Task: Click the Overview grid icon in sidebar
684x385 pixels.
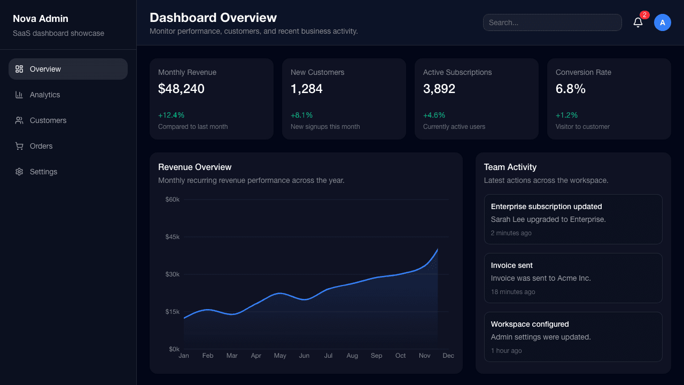Action: click(19, 69)
